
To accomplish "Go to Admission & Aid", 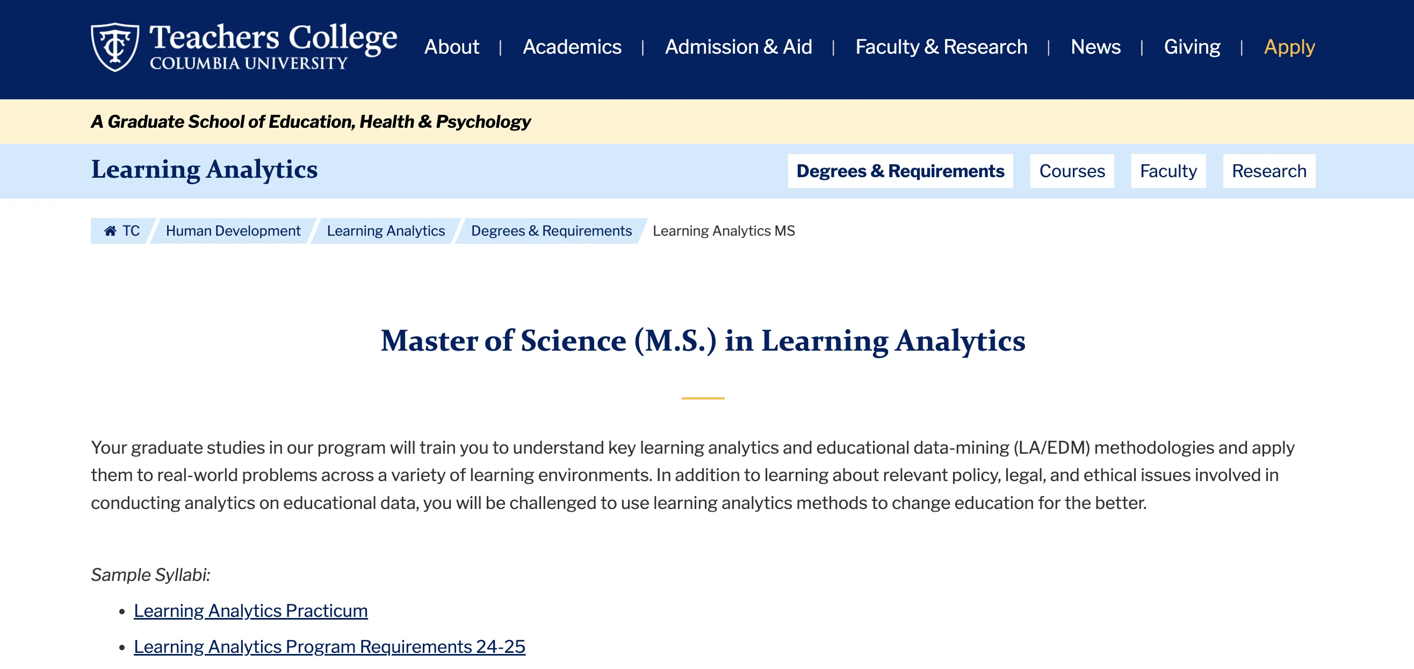I will click(x=738, y=47).
